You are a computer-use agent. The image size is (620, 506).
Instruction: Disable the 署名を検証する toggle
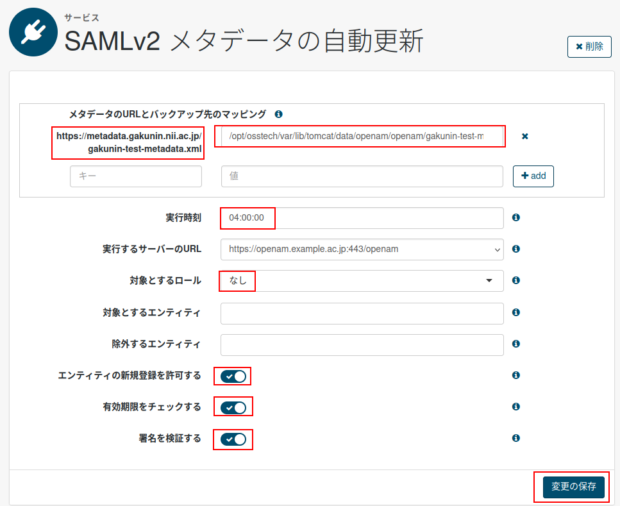(x=232, y=439)
